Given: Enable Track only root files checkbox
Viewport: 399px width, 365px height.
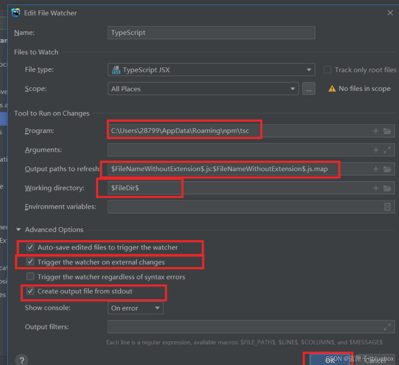Looking at the screenshot, I should (327, 70).
